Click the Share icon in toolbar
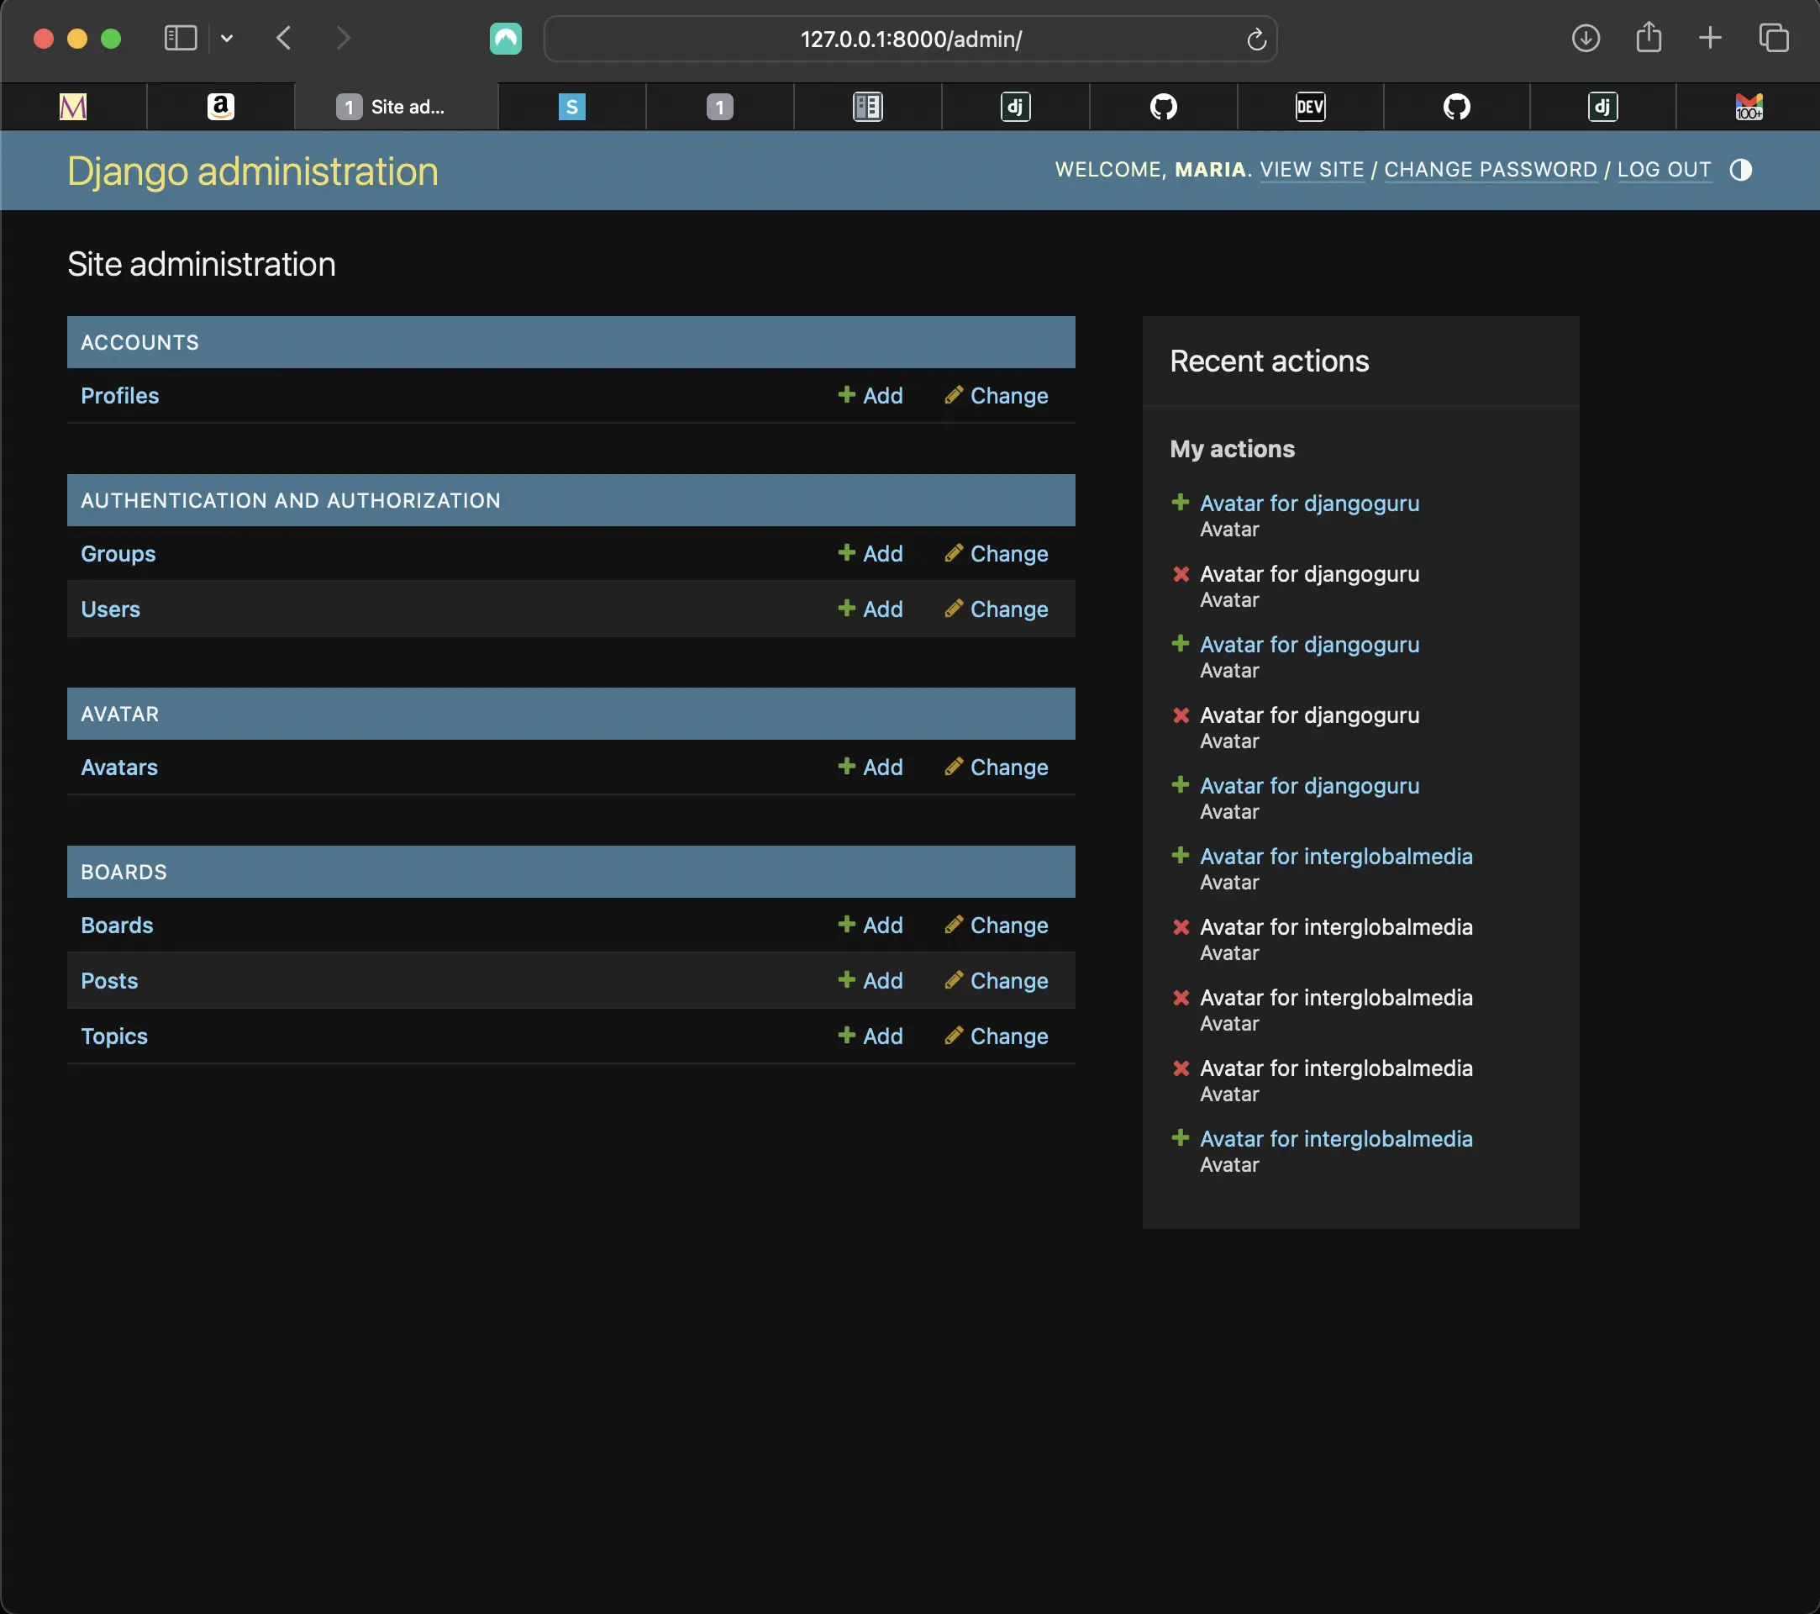Image resolution: width=1820 pixels, height=1614 pixels. pyautogui.click(x=1648, y=38)
